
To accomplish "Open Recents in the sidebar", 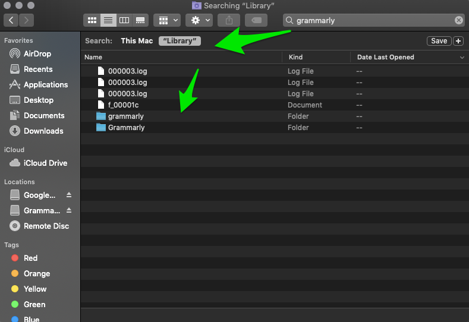I will pyautogui.click(x=38, y=70).
